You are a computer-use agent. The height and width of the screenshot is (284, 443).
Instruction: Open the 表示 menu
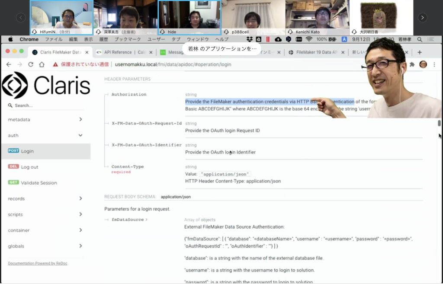tap(88, 39)
